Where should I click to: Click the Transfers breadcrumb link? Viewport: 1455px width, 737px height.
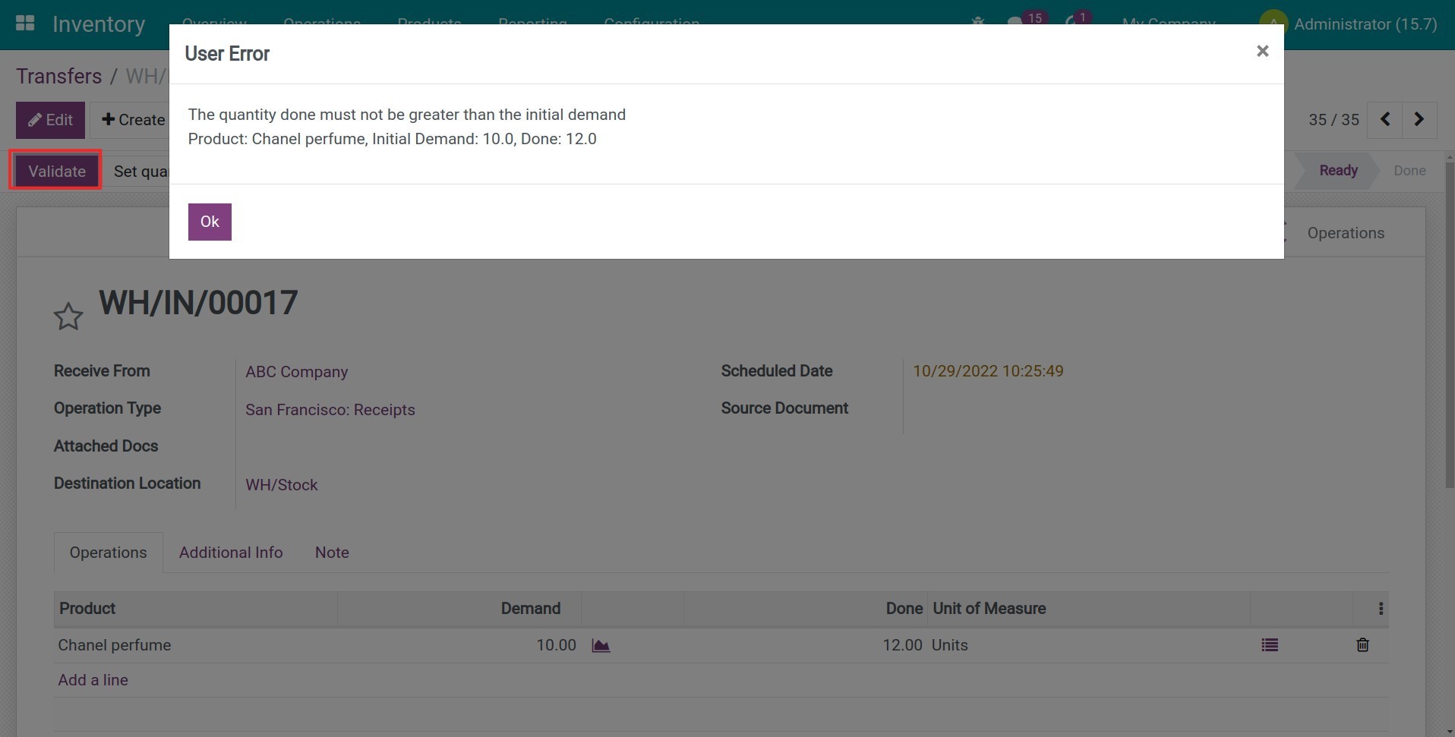(x=58, y=77)
